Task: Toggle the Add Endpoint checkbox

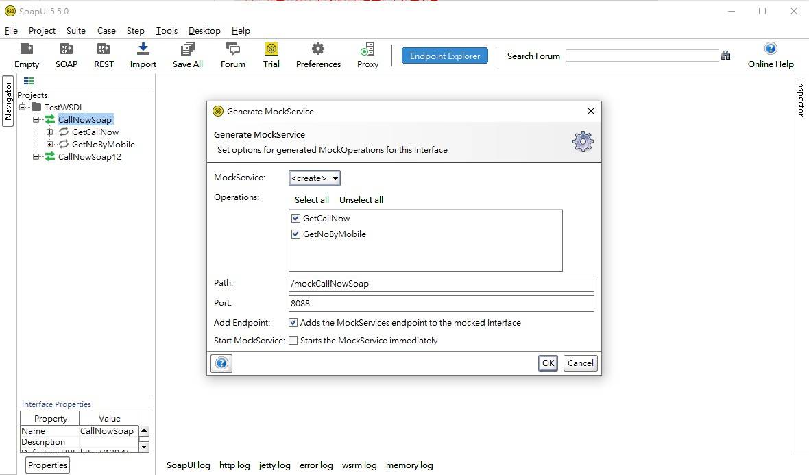Action: 293,323
